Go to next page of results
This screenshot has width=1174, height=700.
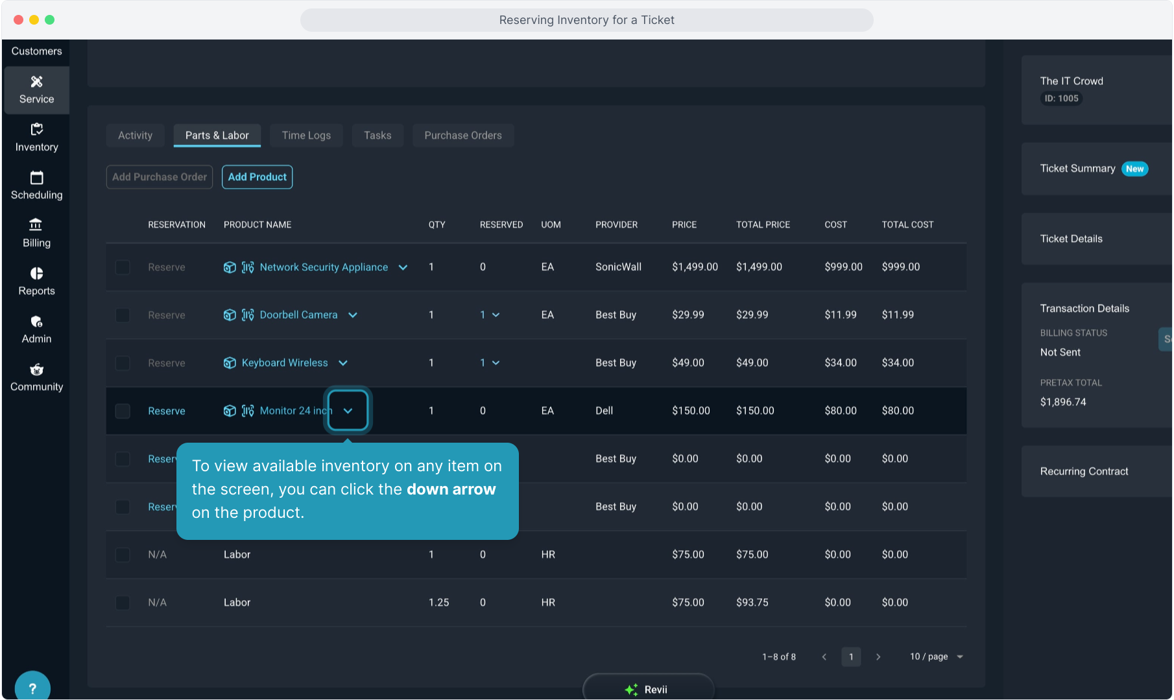point(878,657)
